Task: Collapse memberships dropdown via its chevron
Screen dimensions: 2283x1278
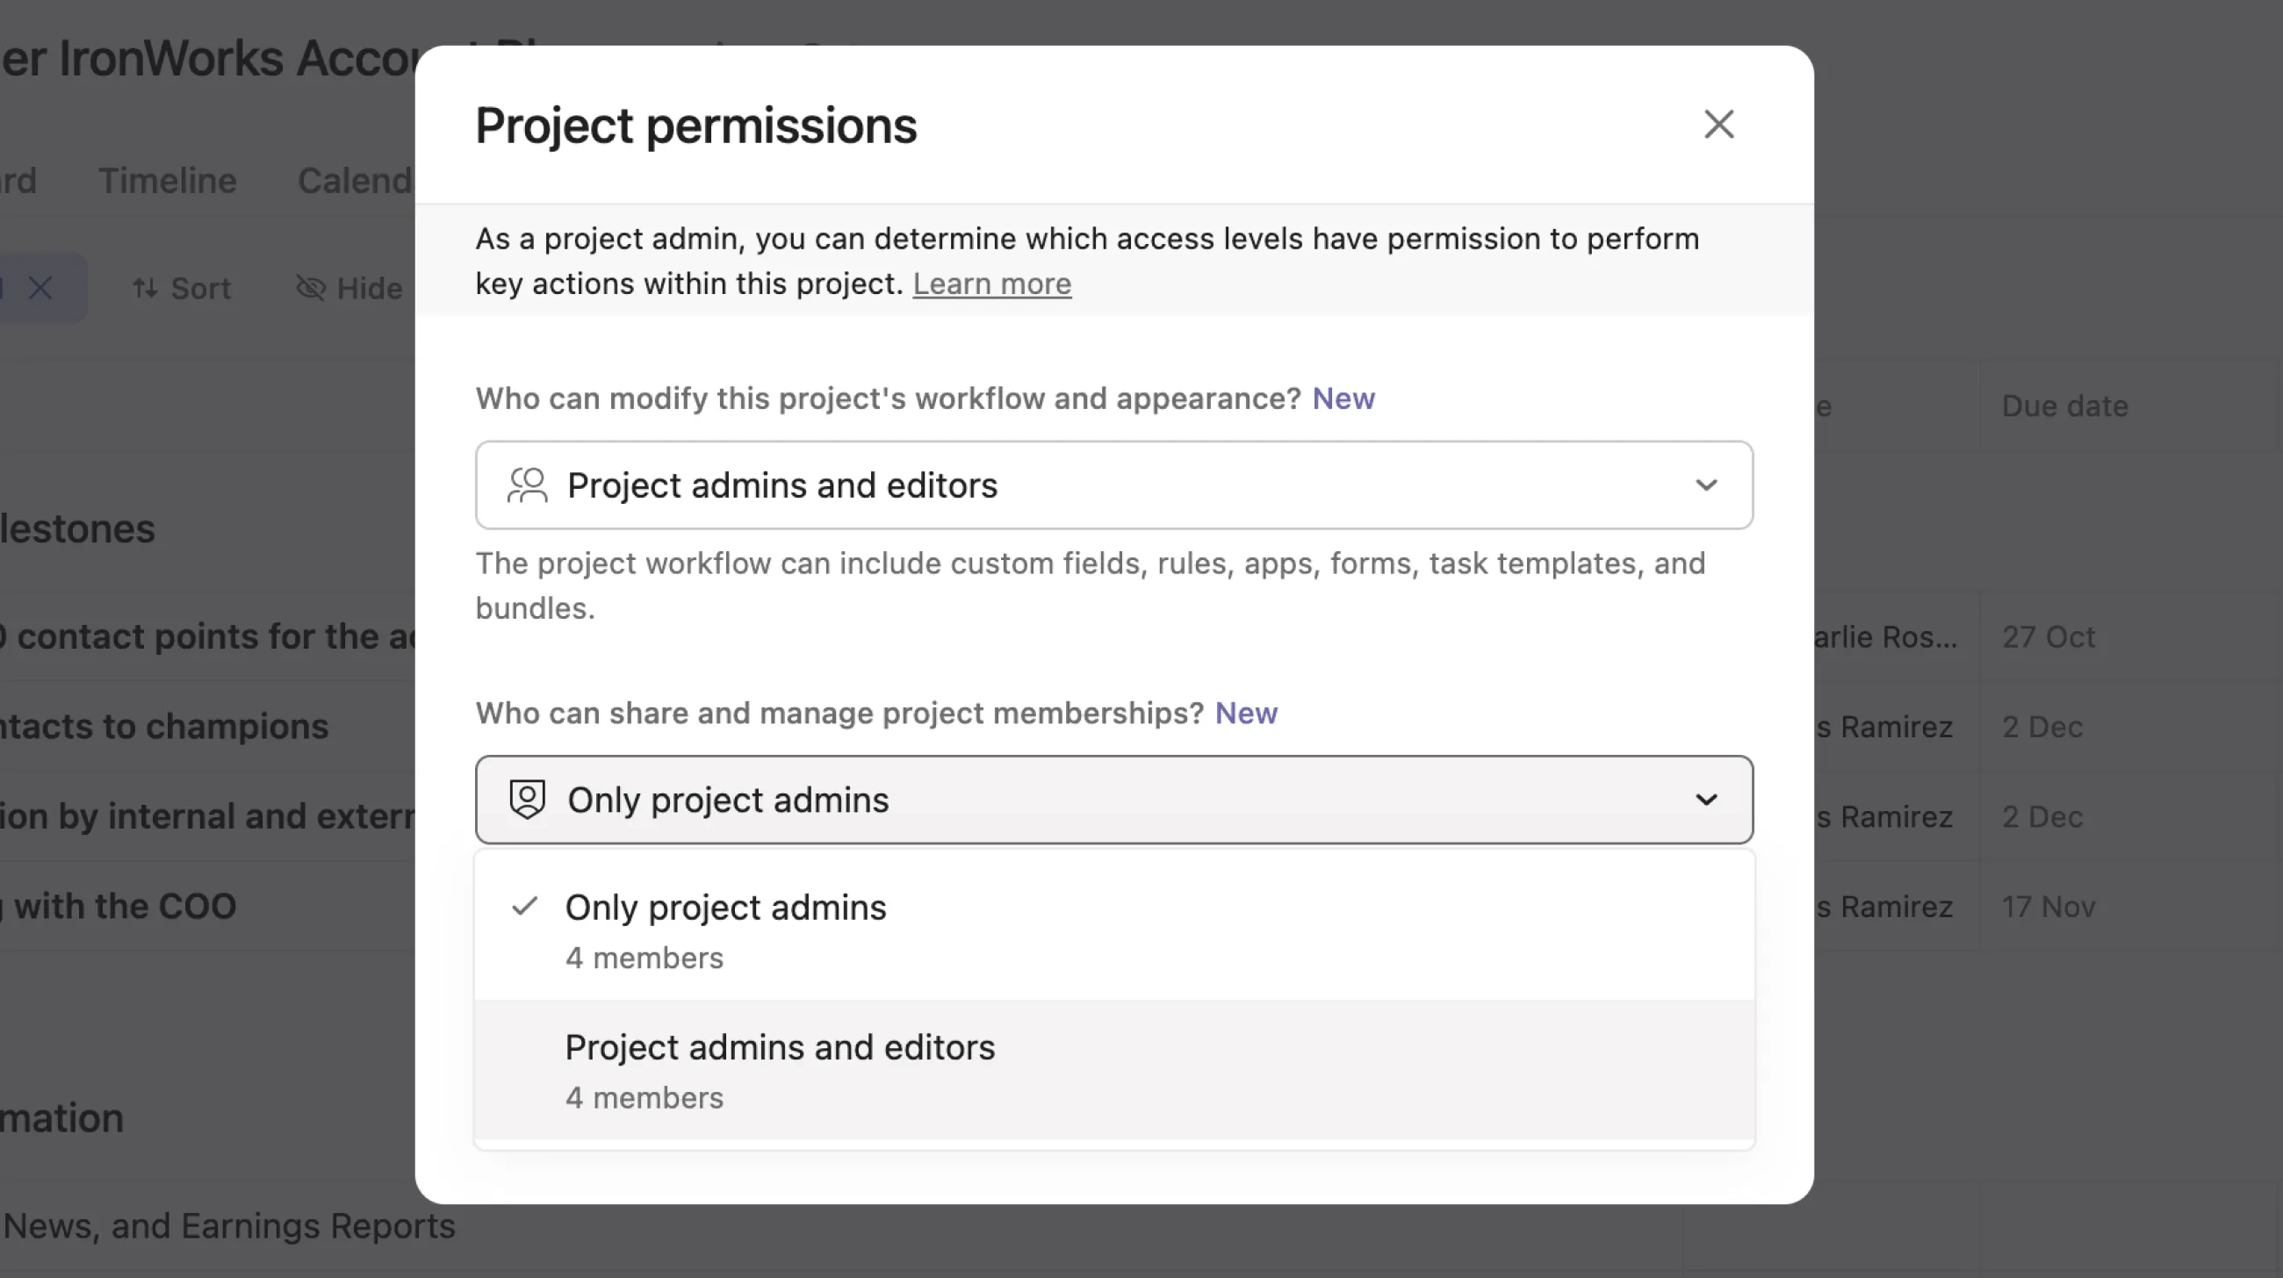Action: 1706,800
